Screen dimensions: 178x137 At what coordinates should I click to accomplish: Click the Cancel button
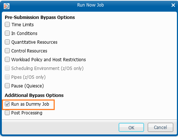(x=160, y=128)
